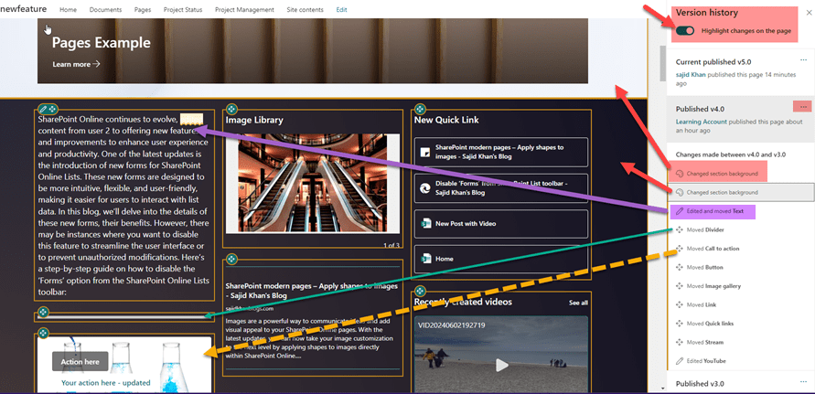Open the Home navigation item
The width and height of the screenshot is (815, 394).
click(68, 9)
